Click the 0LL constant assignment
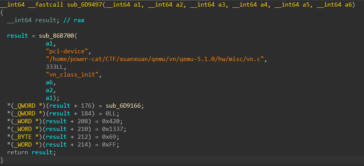 pyautogui.click(x=111, y=114)
